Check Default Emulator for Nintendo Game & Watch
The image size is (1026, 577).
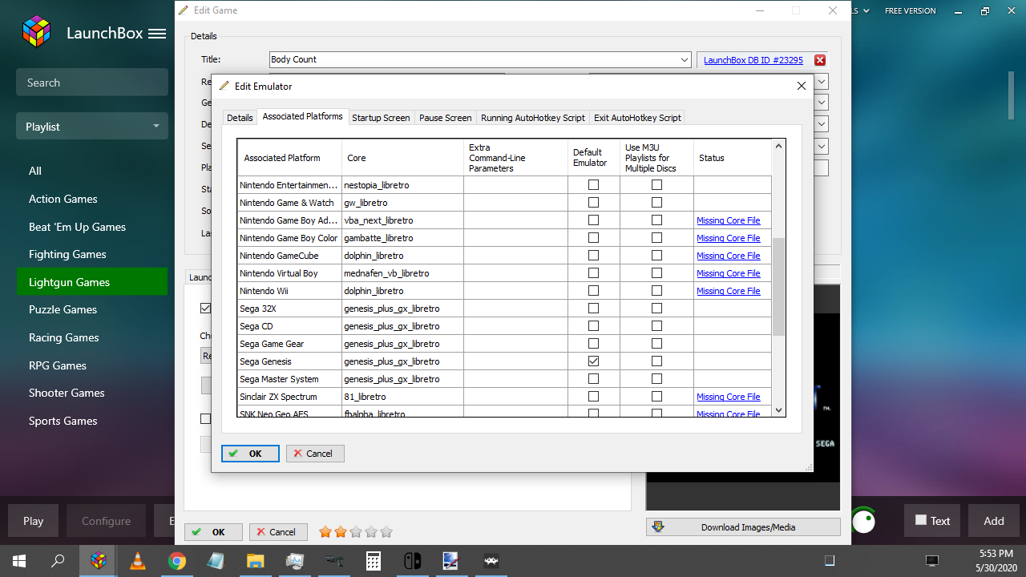click(x=593, y=203)
